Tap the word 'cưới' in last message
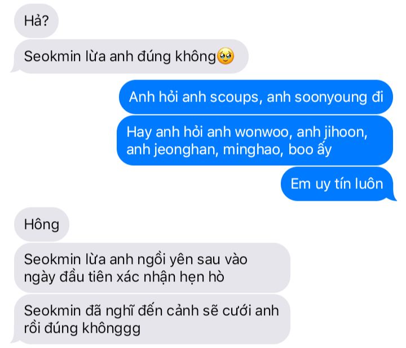This screenshot has width=406, height=348. (237, 311)
